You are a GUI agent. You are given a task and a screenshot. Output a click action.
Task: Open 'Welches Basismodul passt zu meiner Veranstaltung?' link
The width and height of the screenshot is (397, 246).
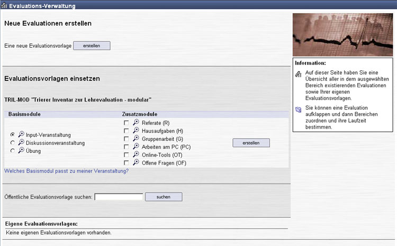[66, 171]
